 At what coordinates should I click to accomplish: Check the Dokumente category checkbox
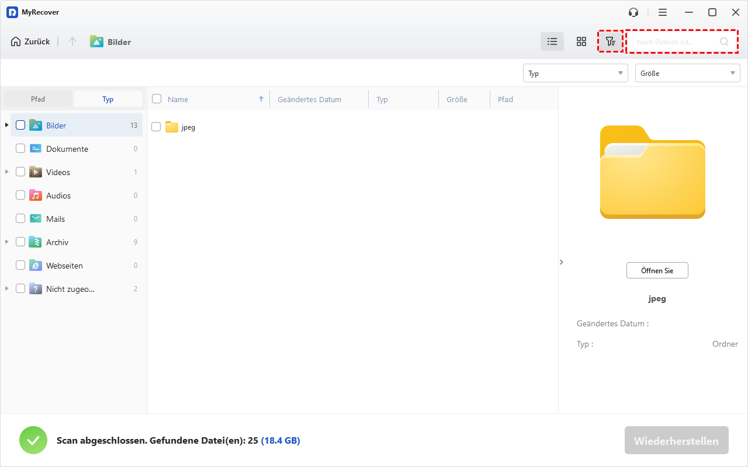click(20, 149)
